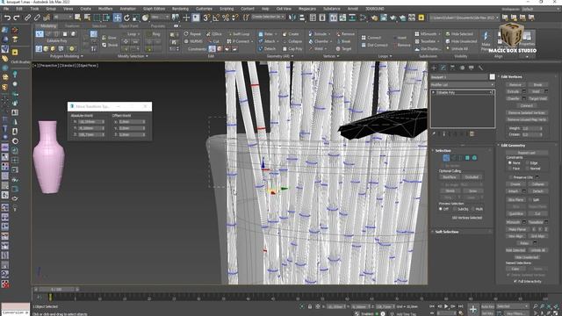
Task: Select the Edge constraint radio button
Action: (527, 163)
